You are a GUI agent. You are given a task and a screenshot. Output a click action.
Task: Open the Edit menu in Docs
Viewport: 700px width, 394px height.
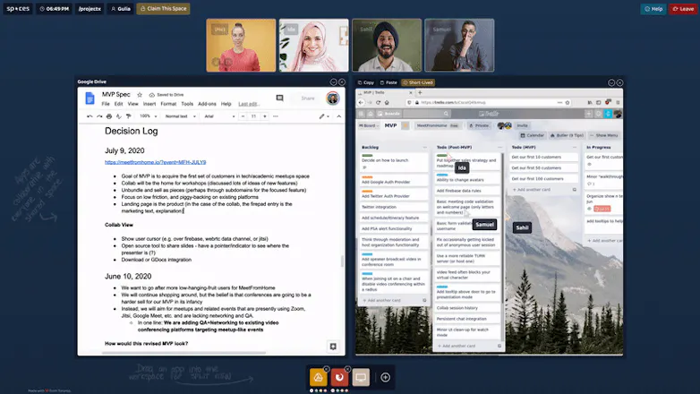click(118, 104)
